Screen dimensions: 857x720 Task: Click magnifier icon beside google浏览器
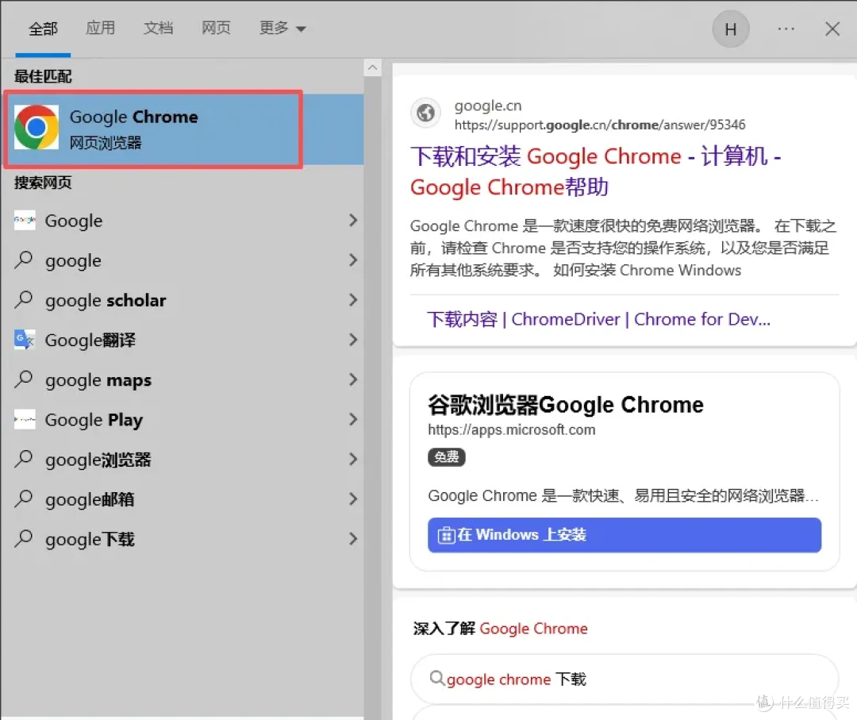click(24, 459)
